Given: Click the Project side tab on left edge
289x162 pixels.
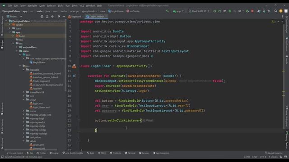Looking at the screenshot, I should pos(2,44).
